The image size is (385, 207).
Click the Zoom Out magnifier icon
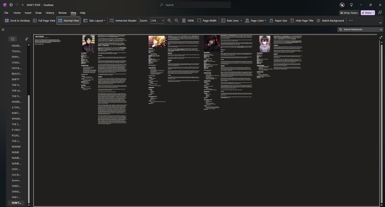click(177, 21)
